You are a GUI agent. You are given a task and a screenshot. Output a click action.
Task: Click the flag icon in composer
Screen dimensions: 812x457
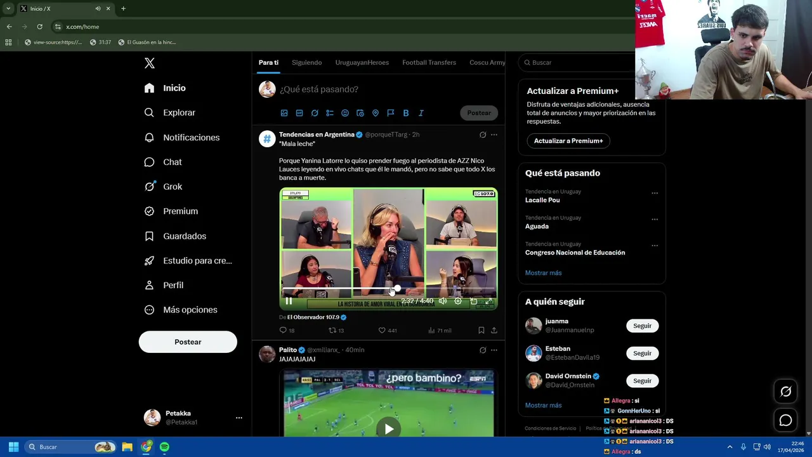391,113
